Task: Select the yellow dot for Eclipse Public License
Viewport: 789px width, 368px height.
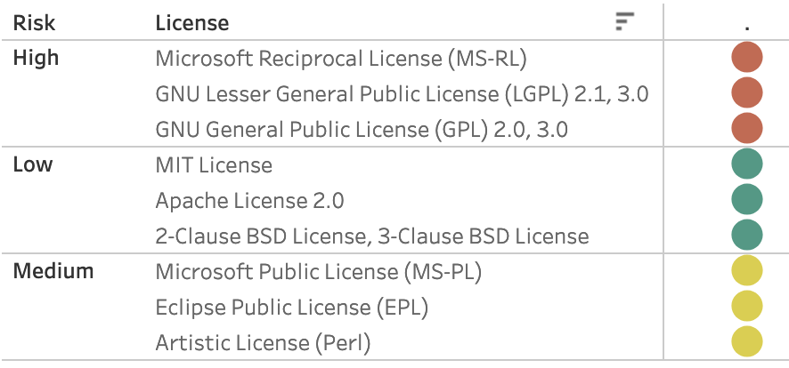Action: point(747,307)
